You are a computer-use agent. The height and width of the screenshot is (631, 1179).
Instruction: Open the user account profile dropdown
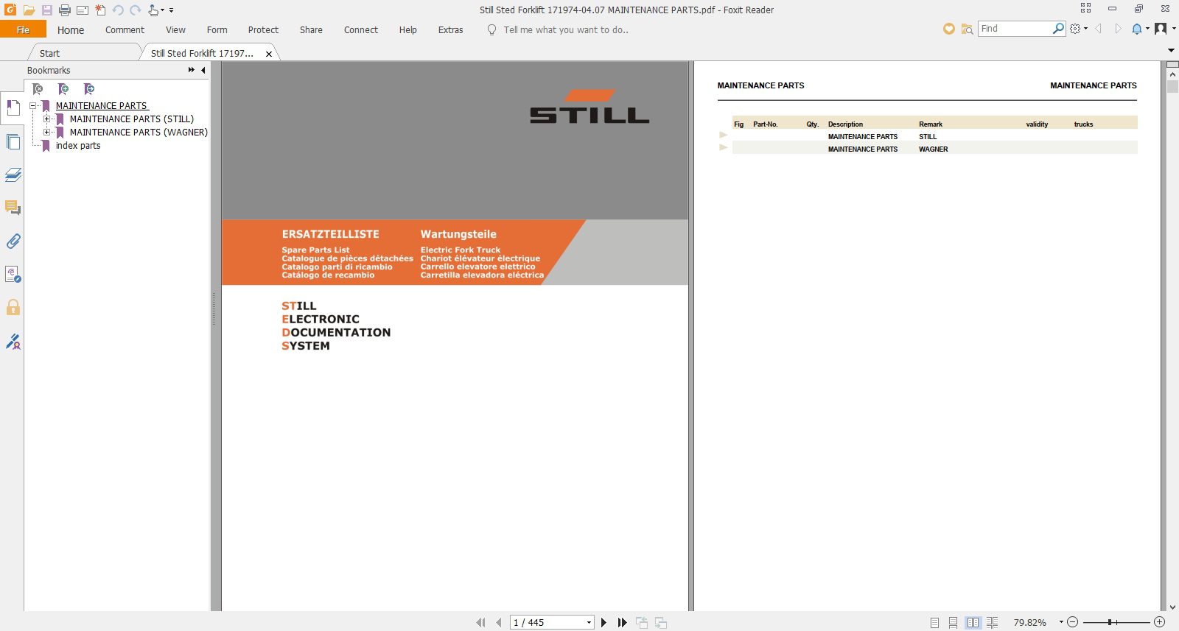(1164, 29)
